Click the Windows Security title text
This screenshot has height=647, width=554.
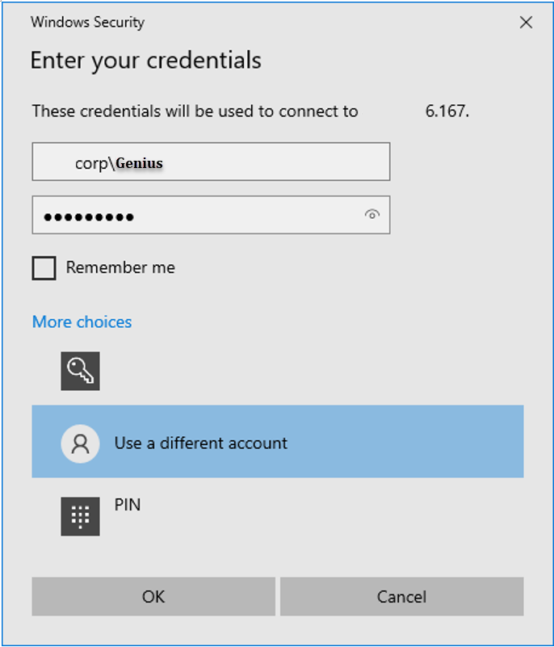(x=87, y=23)
